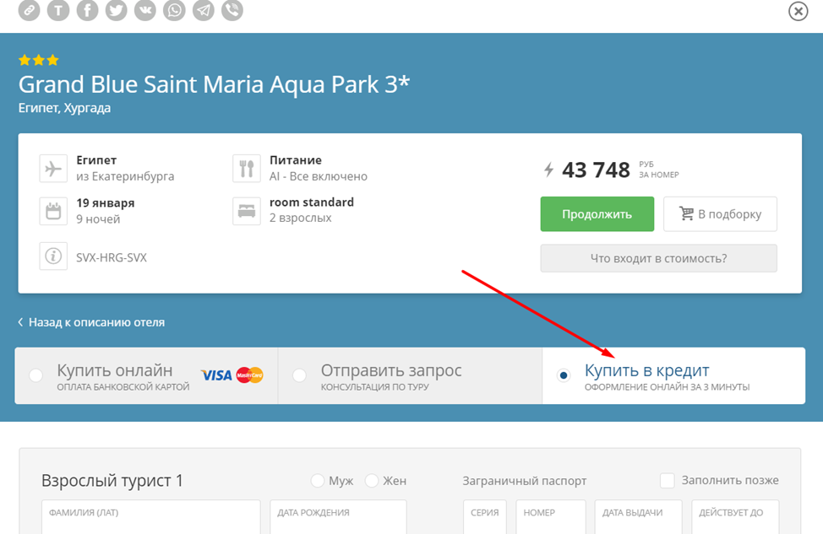
Task: Select 'Жен' gender radio button
Action: coord(372,481)
